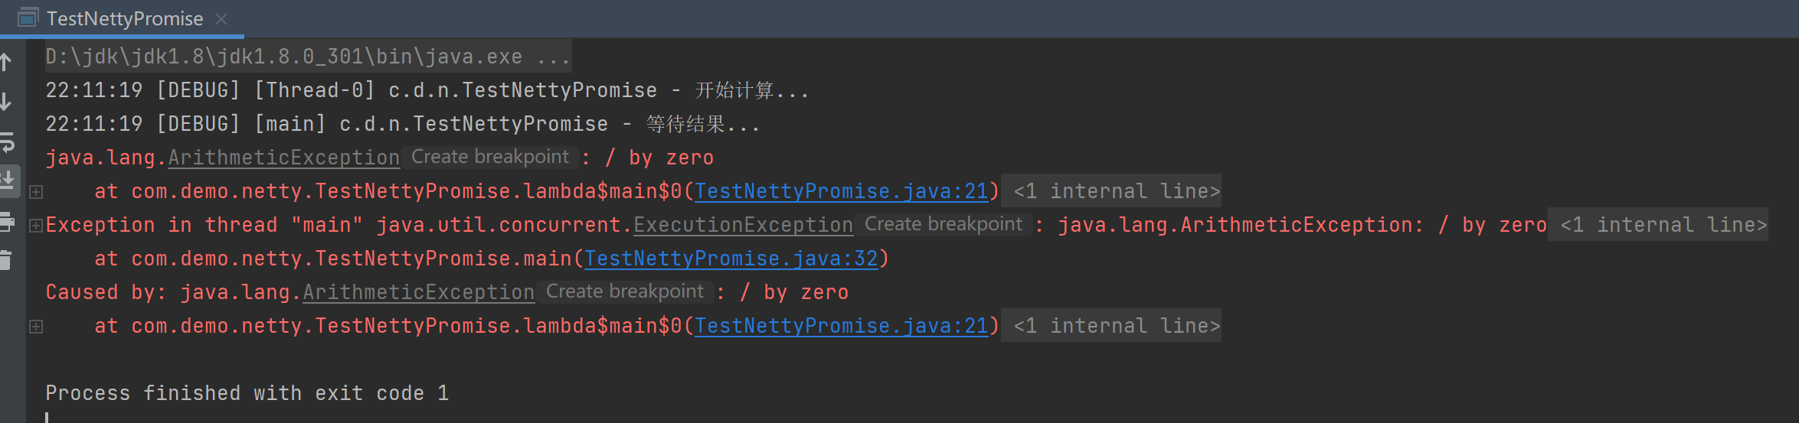Expand fold beside last lambda$main$0 line
Screen dimensions: 1799x423
(36, 327)
